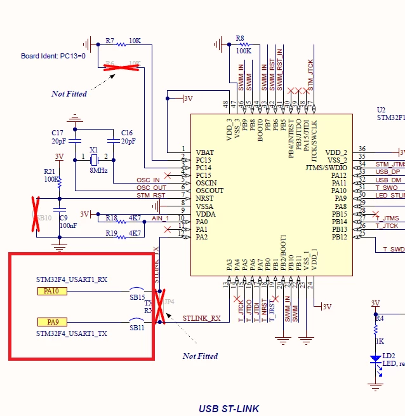This screenshot has width=405, height=416.
Task: Click the 'Board Ident: PC13=0' note
Action: pyautogui.click(x=53, y=56)
